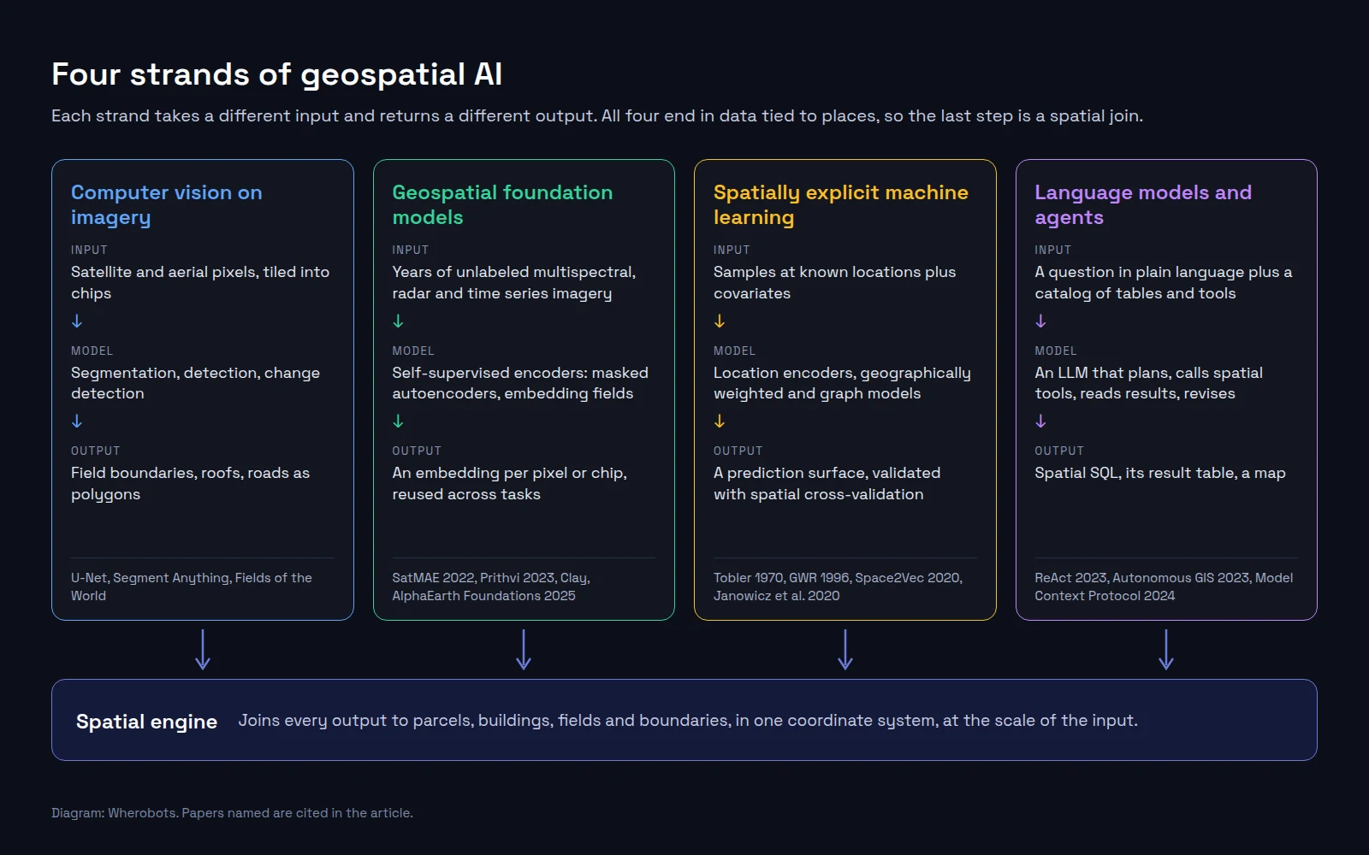Screen dimensions: 1369x855
Task: Click the "Spatially explicit machine learning" heading
Action: [x=841, y=204]
